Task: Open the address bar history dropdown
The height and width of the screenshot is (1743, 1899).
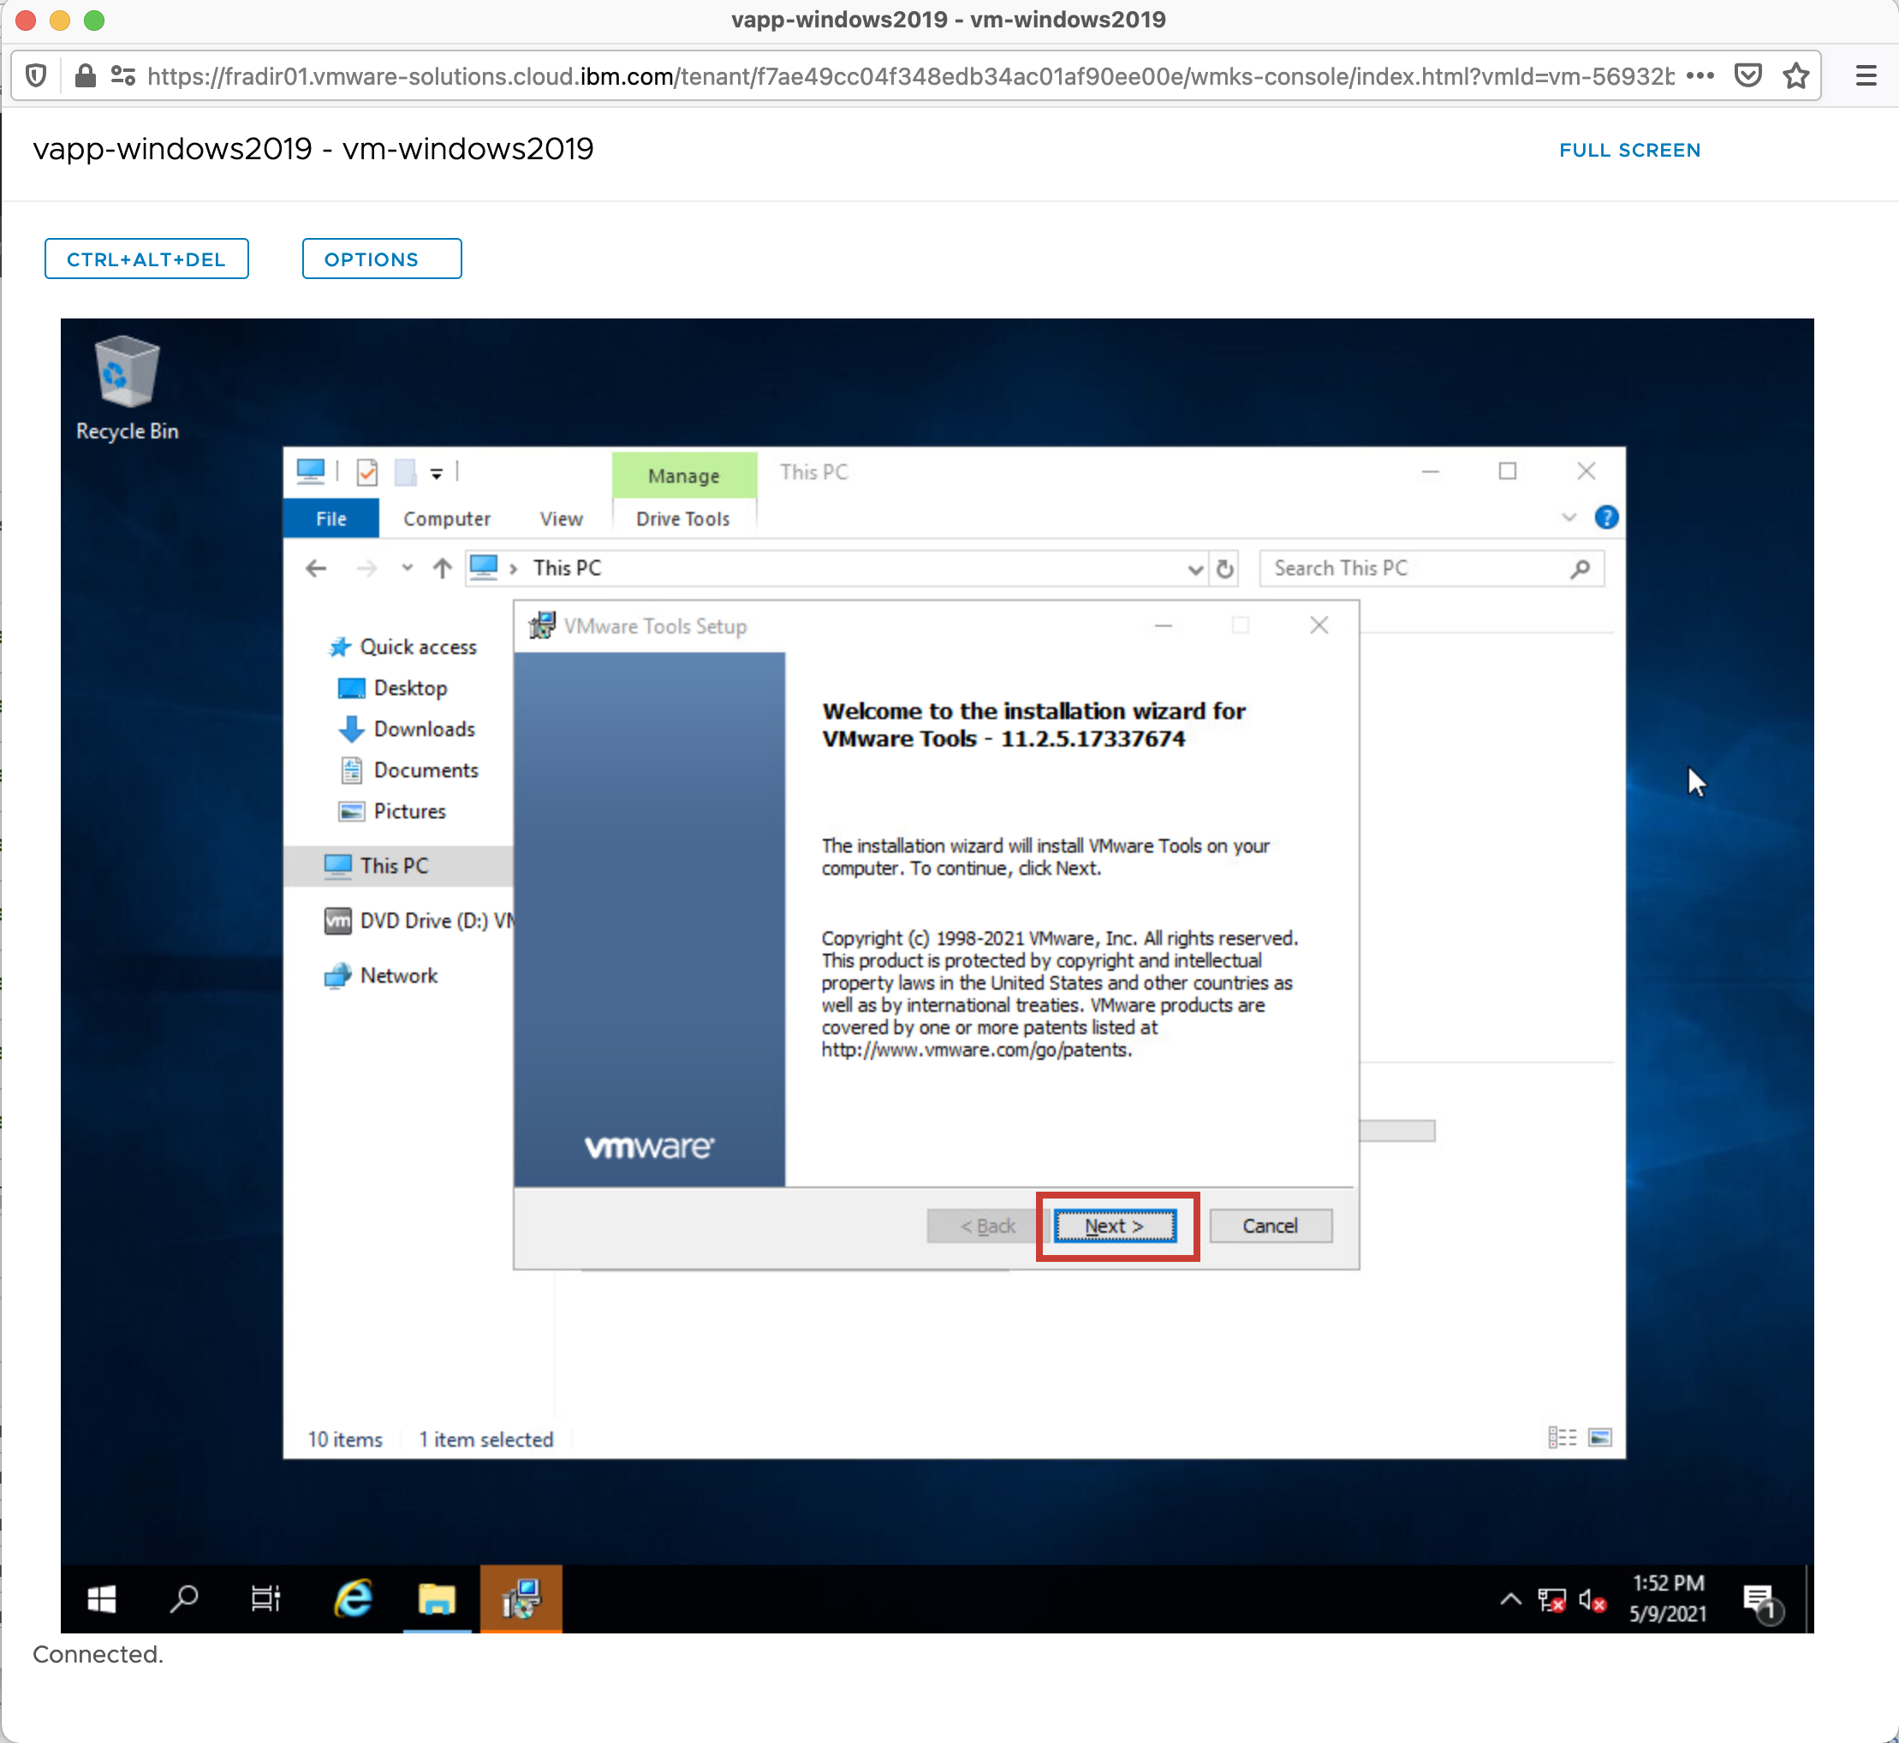Action: 1194,568
